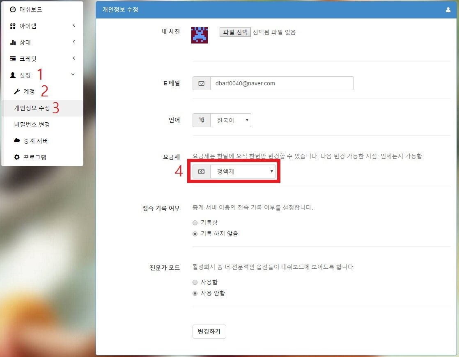
Task: Select the 기록 하지 않음 radio option
Action: point(195,234)
